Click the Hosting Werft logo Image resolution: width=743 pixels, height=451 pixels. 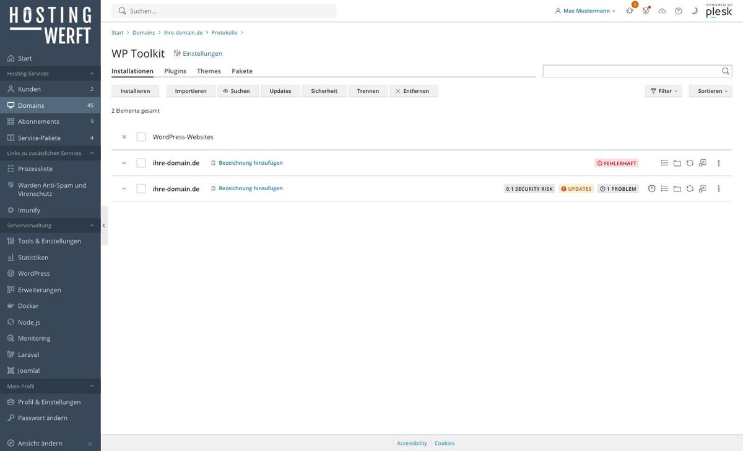click(x=50, y=25)
